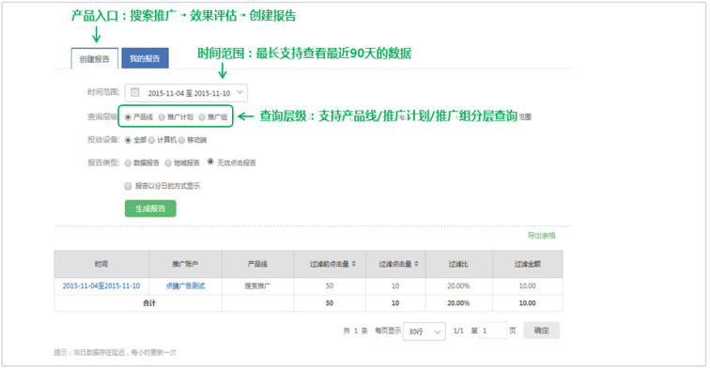Click the page number input field
710x369 pixels.
(493, 331)
